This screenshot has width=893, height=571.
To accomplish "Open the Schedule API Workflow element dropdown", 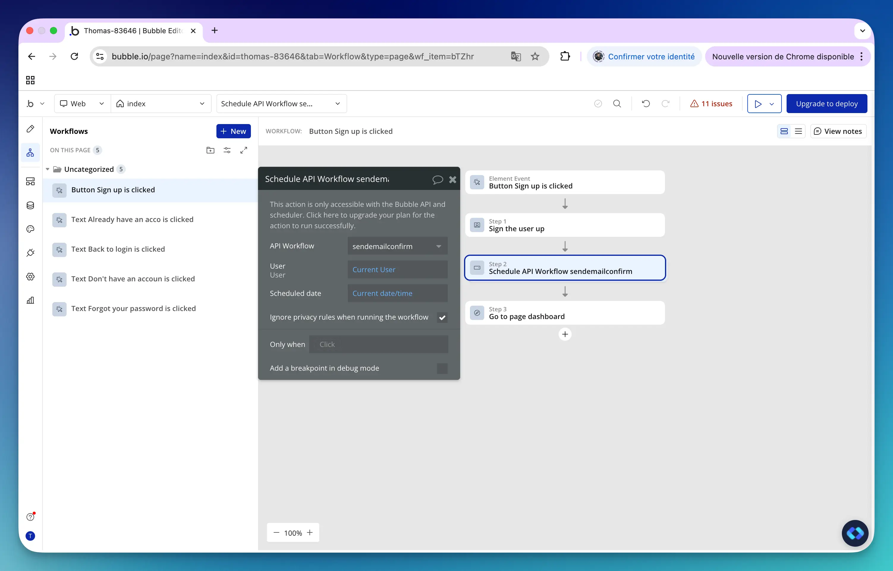I will [x=281, y=104].
